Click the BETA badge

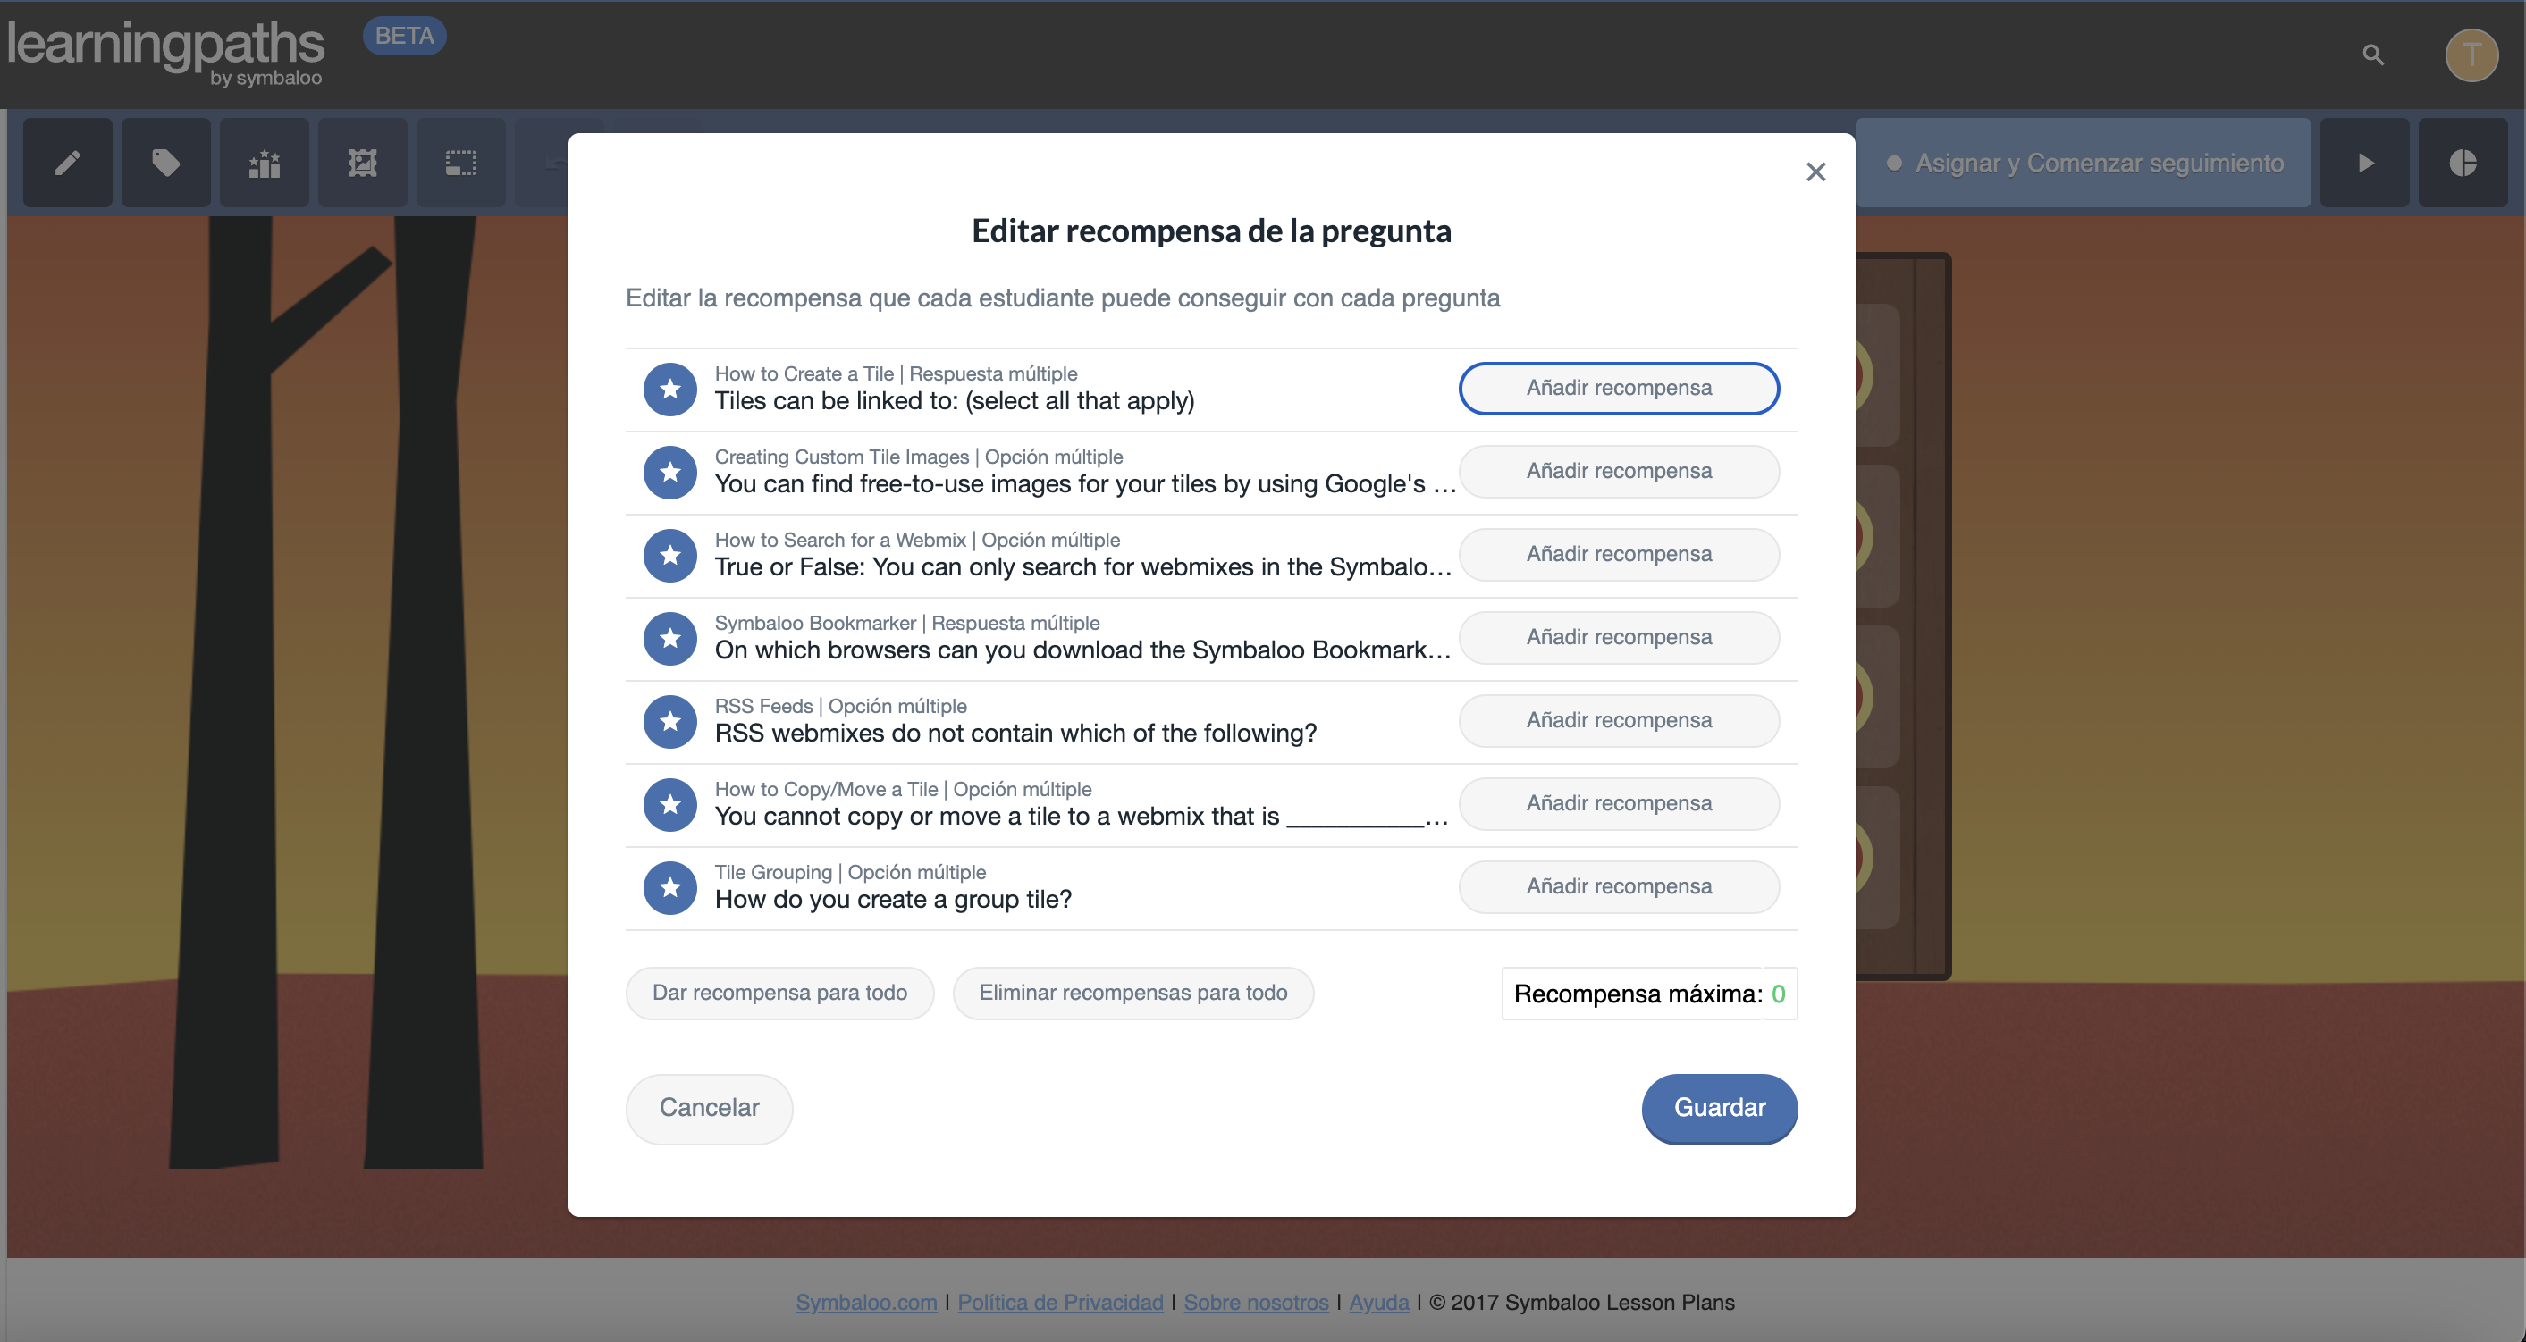[x=404, y=37]
